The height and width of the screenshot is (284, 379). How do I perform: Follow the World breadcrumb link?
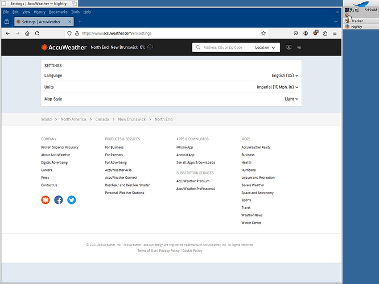[46, 119]
